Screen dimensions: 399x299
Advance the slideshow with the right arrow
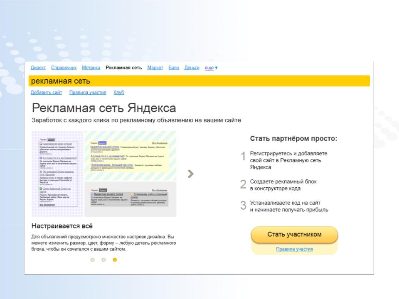(191, 174)
